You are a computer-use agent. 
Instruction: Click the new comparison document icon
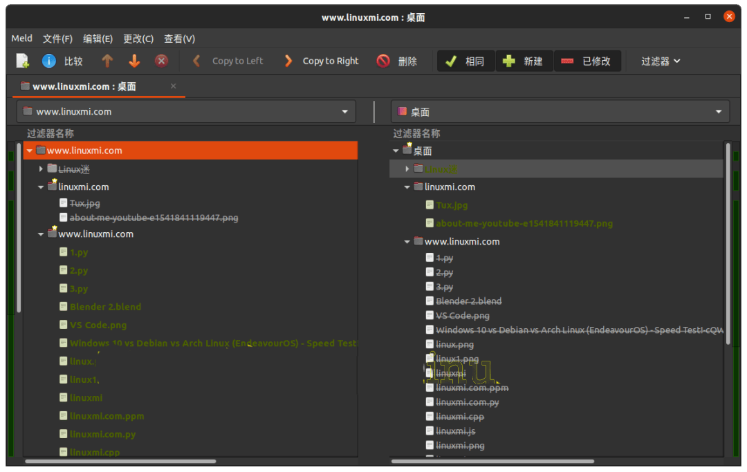click(x=23, y=61)
